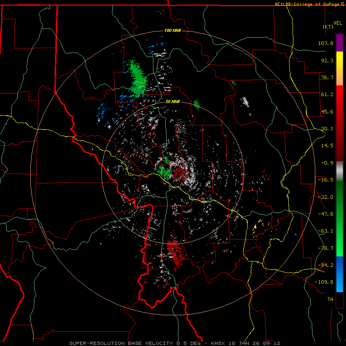Click the 50 NMI range ring label
346x346 pixels.
(173, 101)
